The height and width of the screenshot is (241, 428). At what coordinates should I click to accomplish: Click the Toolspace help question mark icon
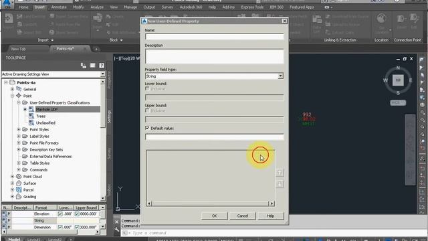[x=102, y=66]
